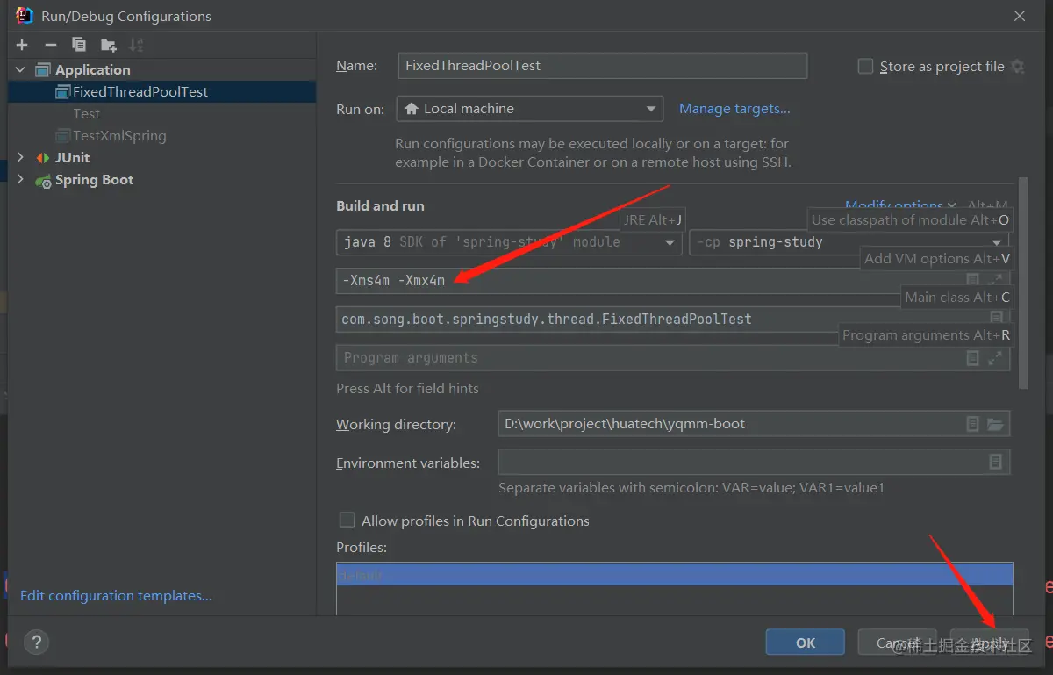
Task: Open the Run on Local machine dropdown
Action: click(x=530, y=109)
